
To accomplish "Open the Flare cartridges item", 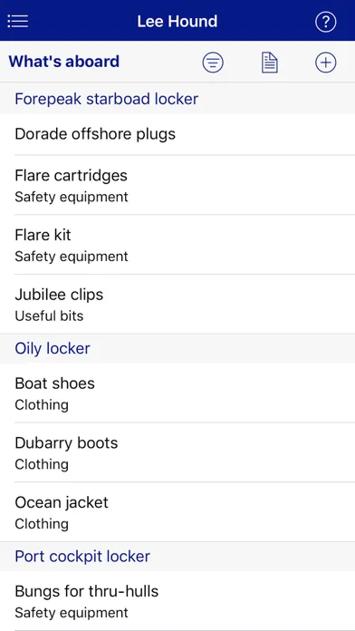I will pyautogui.click(x=177, y=185).
